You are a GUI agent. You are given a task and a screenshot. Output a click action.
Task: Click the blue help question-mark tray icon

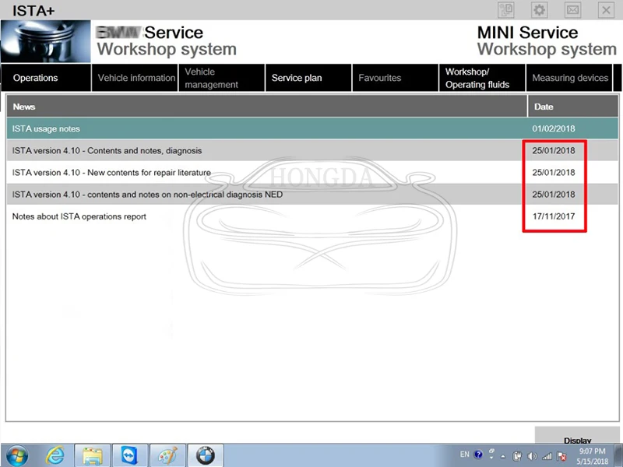(x=478, y=455)
